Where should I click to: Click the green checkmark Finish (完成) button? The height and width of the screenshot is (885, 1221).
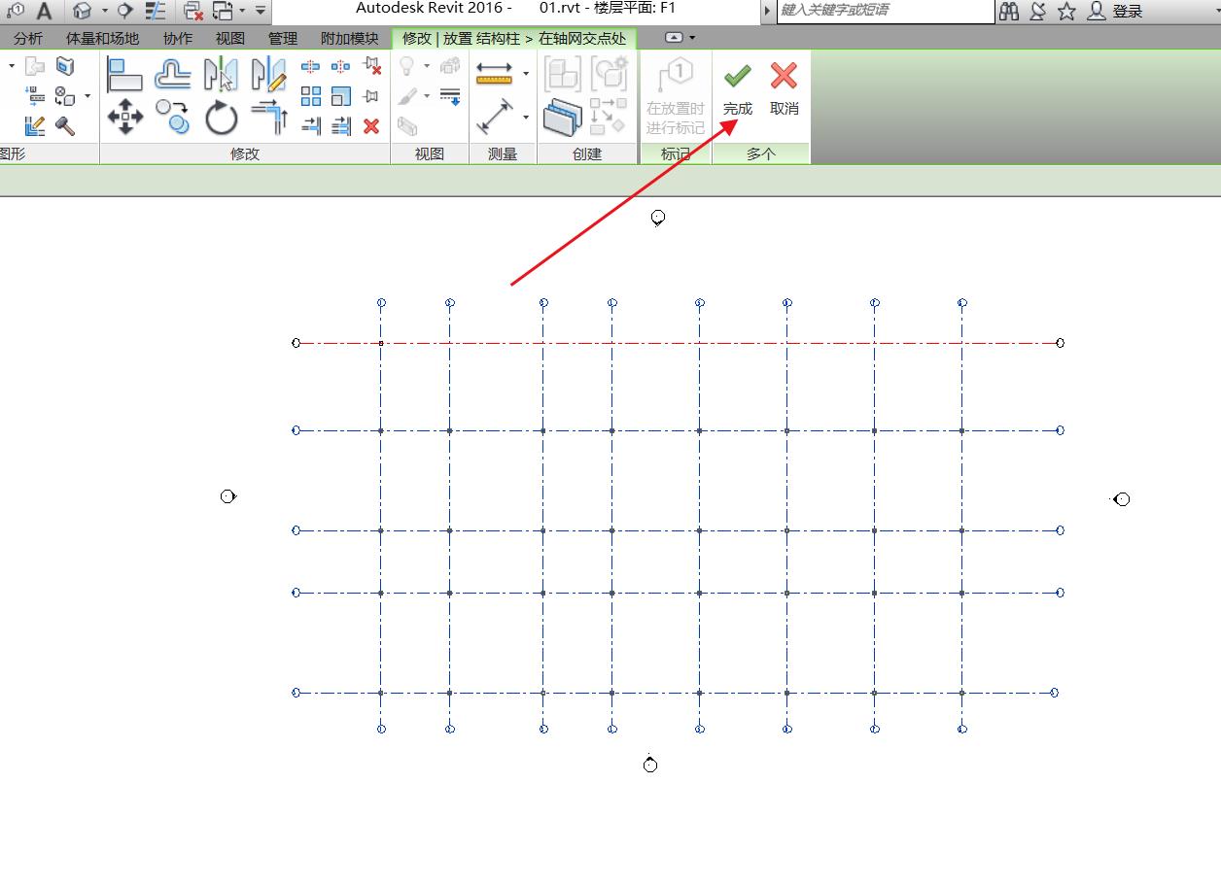pyautogui.click(x=737, y=88)
